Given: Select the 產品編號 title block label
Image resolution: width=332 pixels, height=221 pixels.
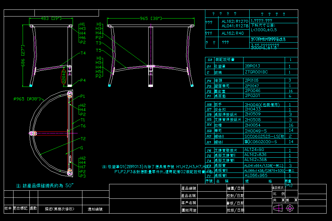Looking at the screenshot, I should 189,188.
